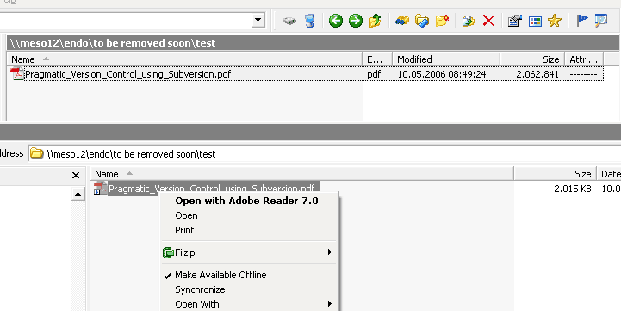The width and height of the screenshot is (621, 311).
Task: Select Pragmatic_Version_Control_using_Subversion.pdf in upper pane
Action: (x=128, y=74)
